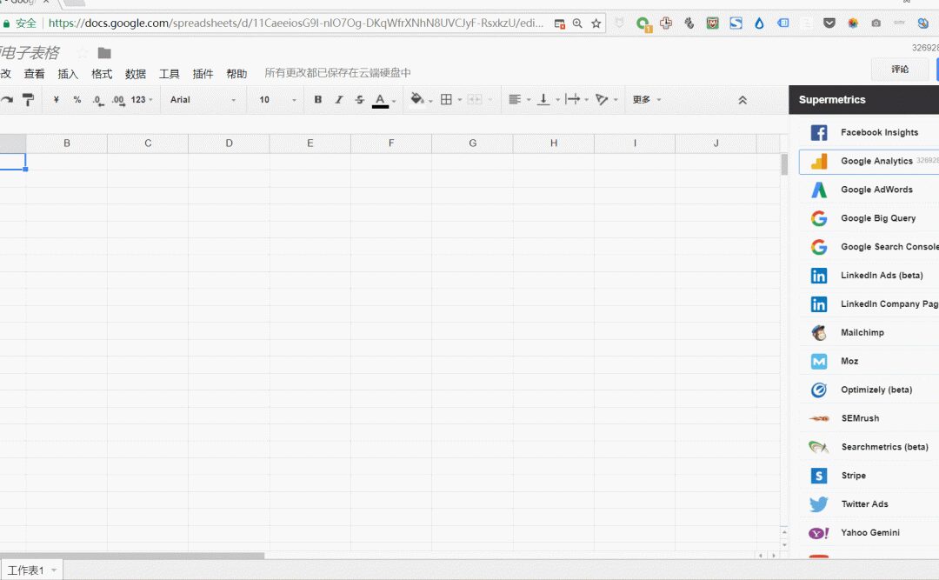Increase decimal places with the .00 button

[x=118, y=100]
